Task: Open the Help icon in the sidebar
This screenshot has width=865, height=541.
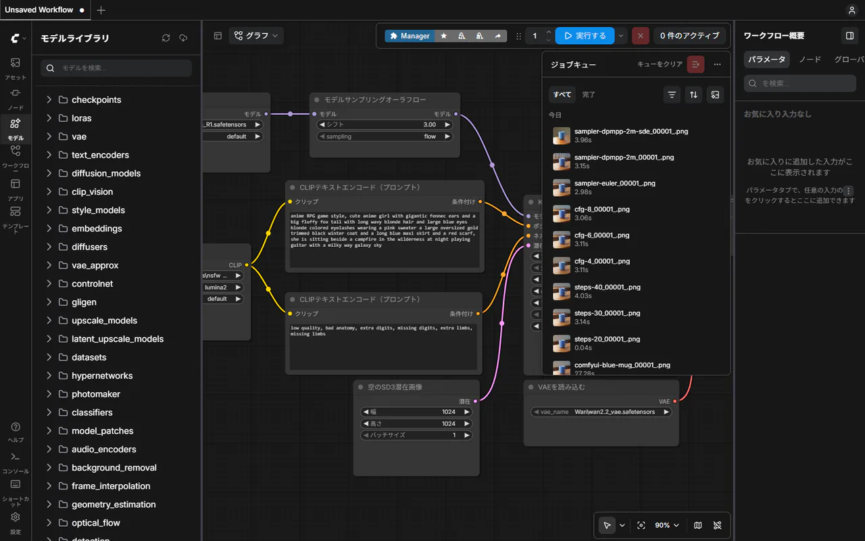Action: click(x=16, y=431)
